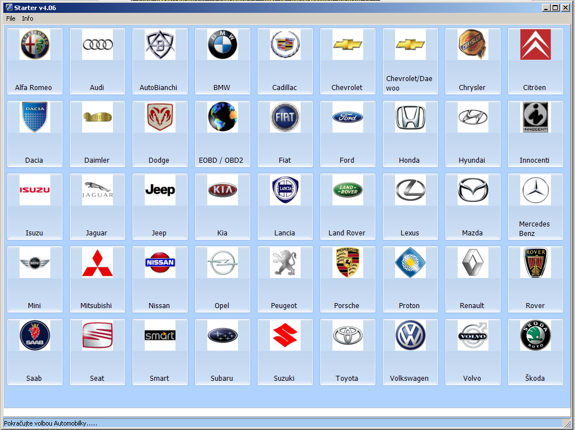Viewport: 575px width, 430px height.
Task: Click the Renault diamond logo
Action: coord(473,263)
